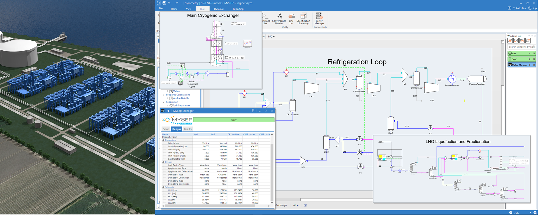
Task: Open the PFD dropdown
Action: click(271, 36)
